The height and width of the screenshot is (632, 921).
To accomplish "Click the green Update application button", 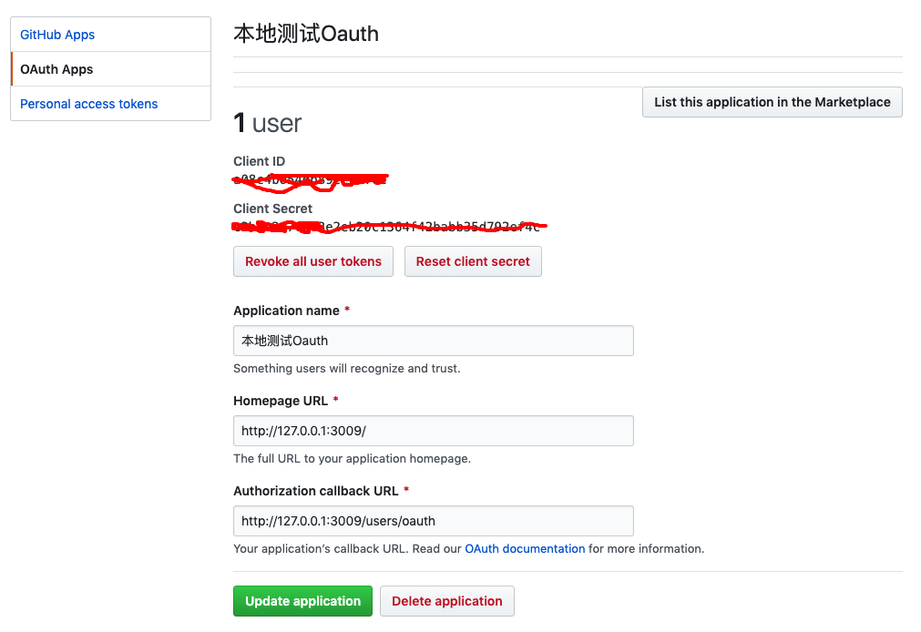I will click(x=302, y=601).
